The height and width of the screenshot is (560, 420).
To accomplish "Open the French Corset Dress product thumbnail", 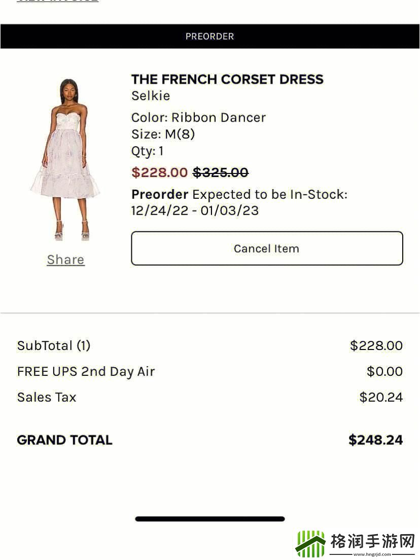I will pos(66,159).
